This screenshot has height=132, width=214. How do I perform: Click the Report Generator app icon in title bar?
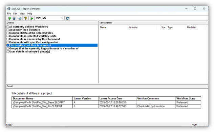pyautogui.click(x=9, y=8)
